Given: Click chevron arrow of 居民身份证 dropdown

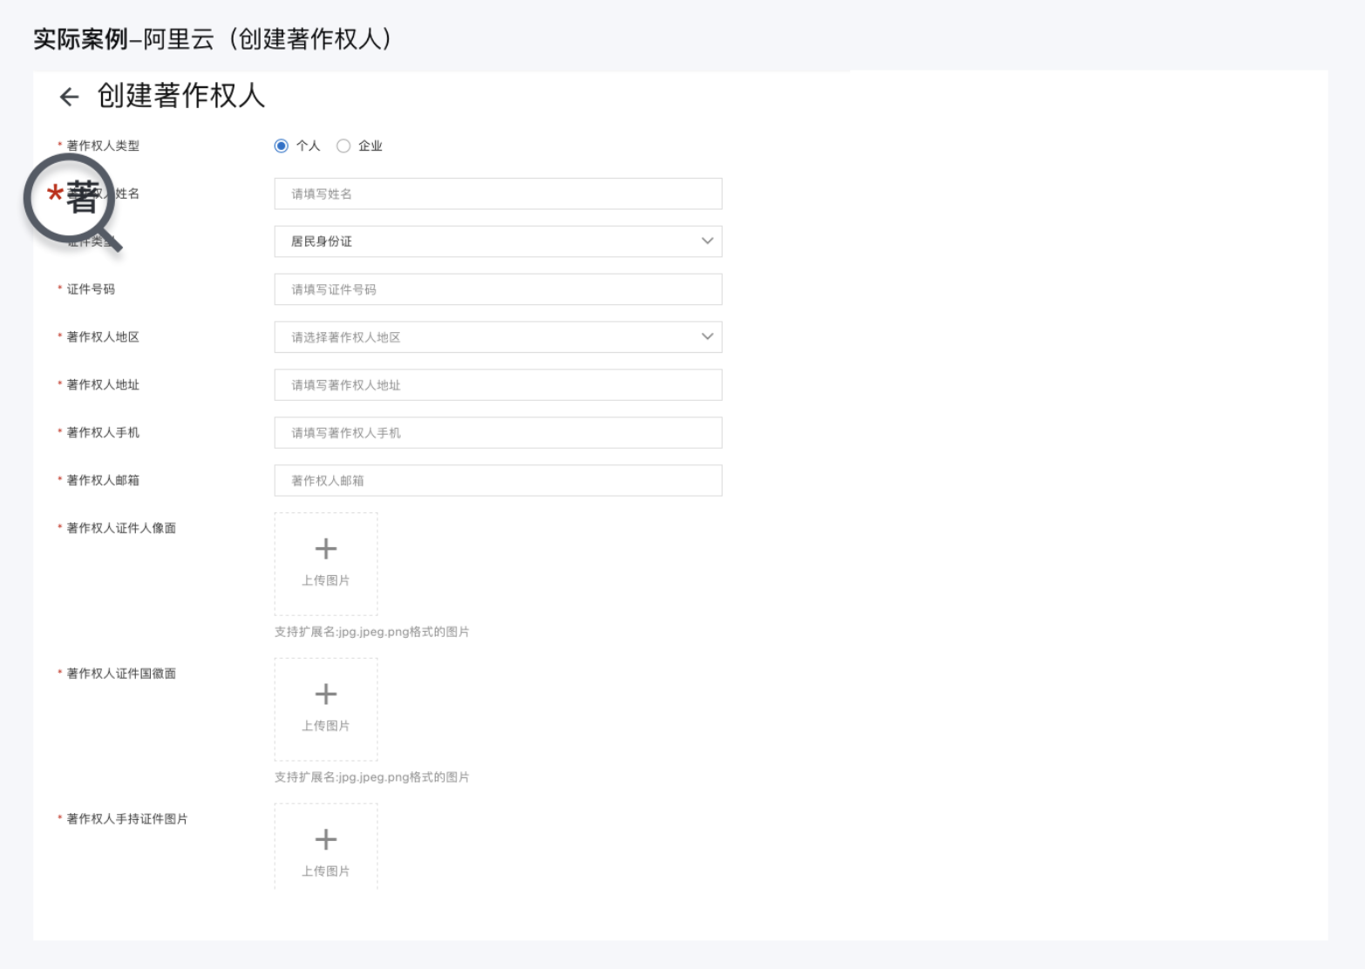Looking at the screenshot, I should (707, 241).
